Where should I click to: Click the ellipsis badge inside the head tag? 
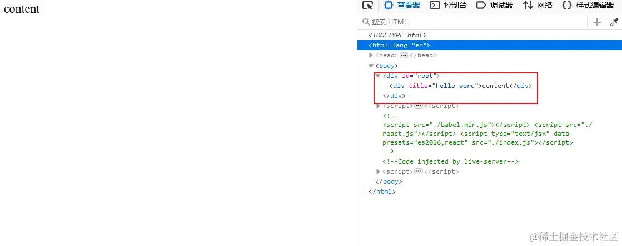(x=404, y=56)
